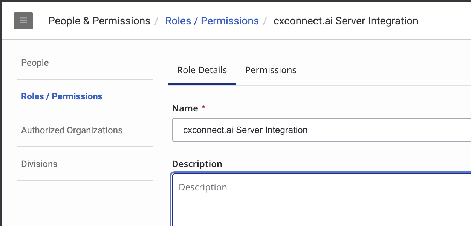471x226 pixels.
Task: Click the slash after People & Permissions
Action: tap(156, 21)
